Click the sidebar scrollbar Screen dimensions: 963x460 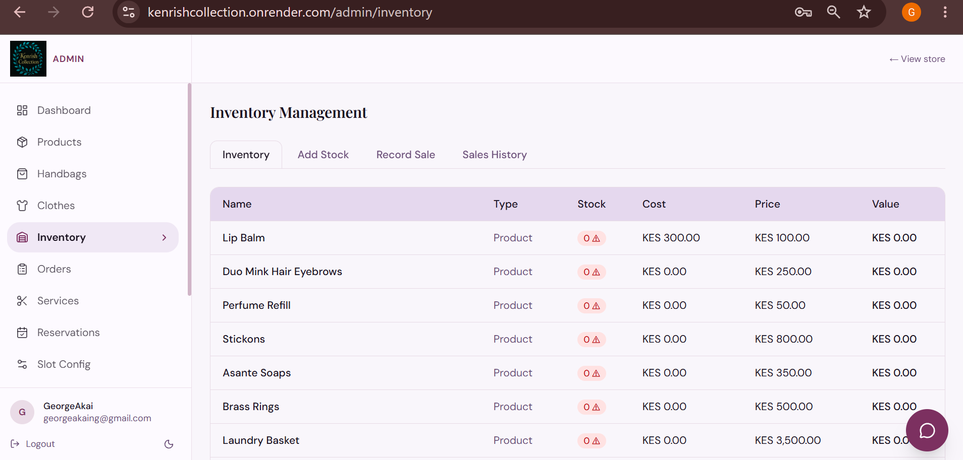(x=189, y=189)
